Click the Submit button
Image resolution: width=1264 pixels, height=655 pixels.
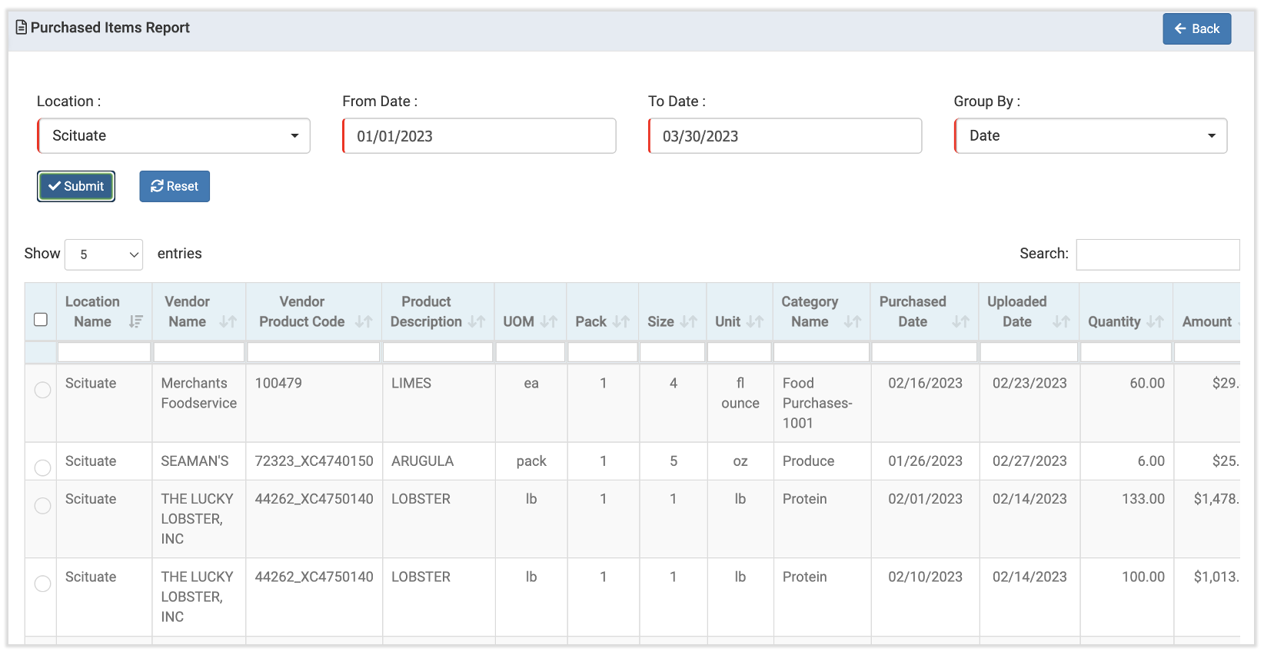(76, 187)
